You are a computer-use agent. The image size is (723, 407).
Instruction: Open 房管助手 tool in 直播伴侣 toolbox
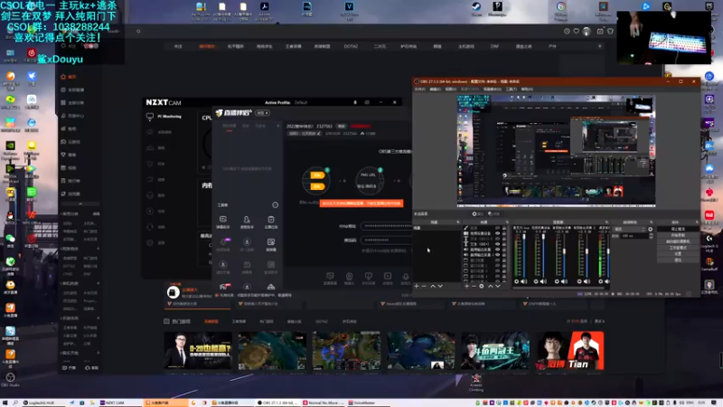pos(247,222)
